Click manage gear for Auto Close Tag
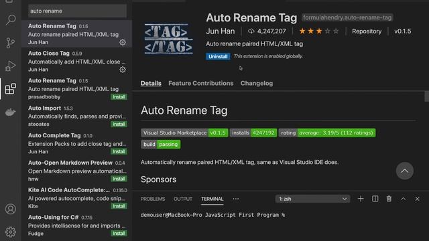This screenshot has height=241, width=429. click(x=123, y=70)
